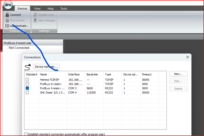Image resolution: width=204 pixels, height=136 pixels.
Task: Close the Connections dialog
Action: (x=187, y=57)
